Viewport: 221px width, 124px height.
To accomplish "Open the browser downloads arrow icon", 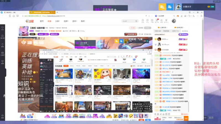I will (x=182, y=16).
